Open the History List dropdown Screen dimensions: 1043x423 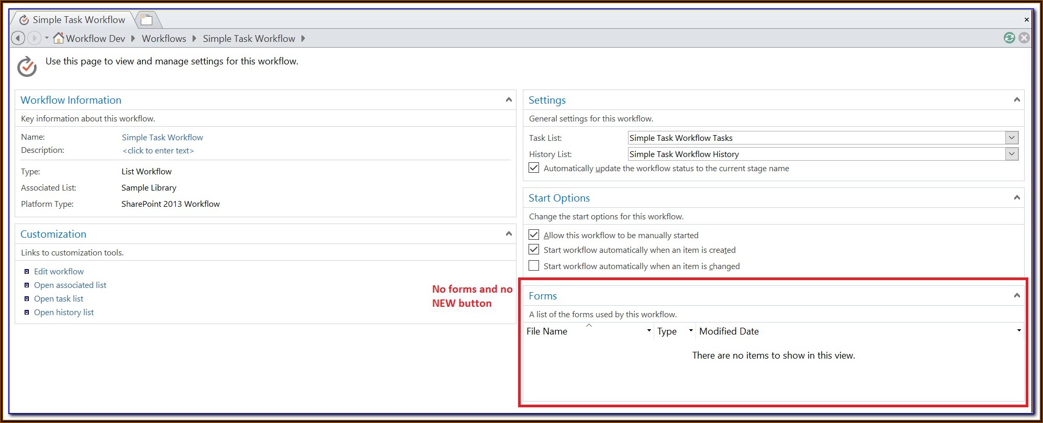click(x=1012, y=154)
